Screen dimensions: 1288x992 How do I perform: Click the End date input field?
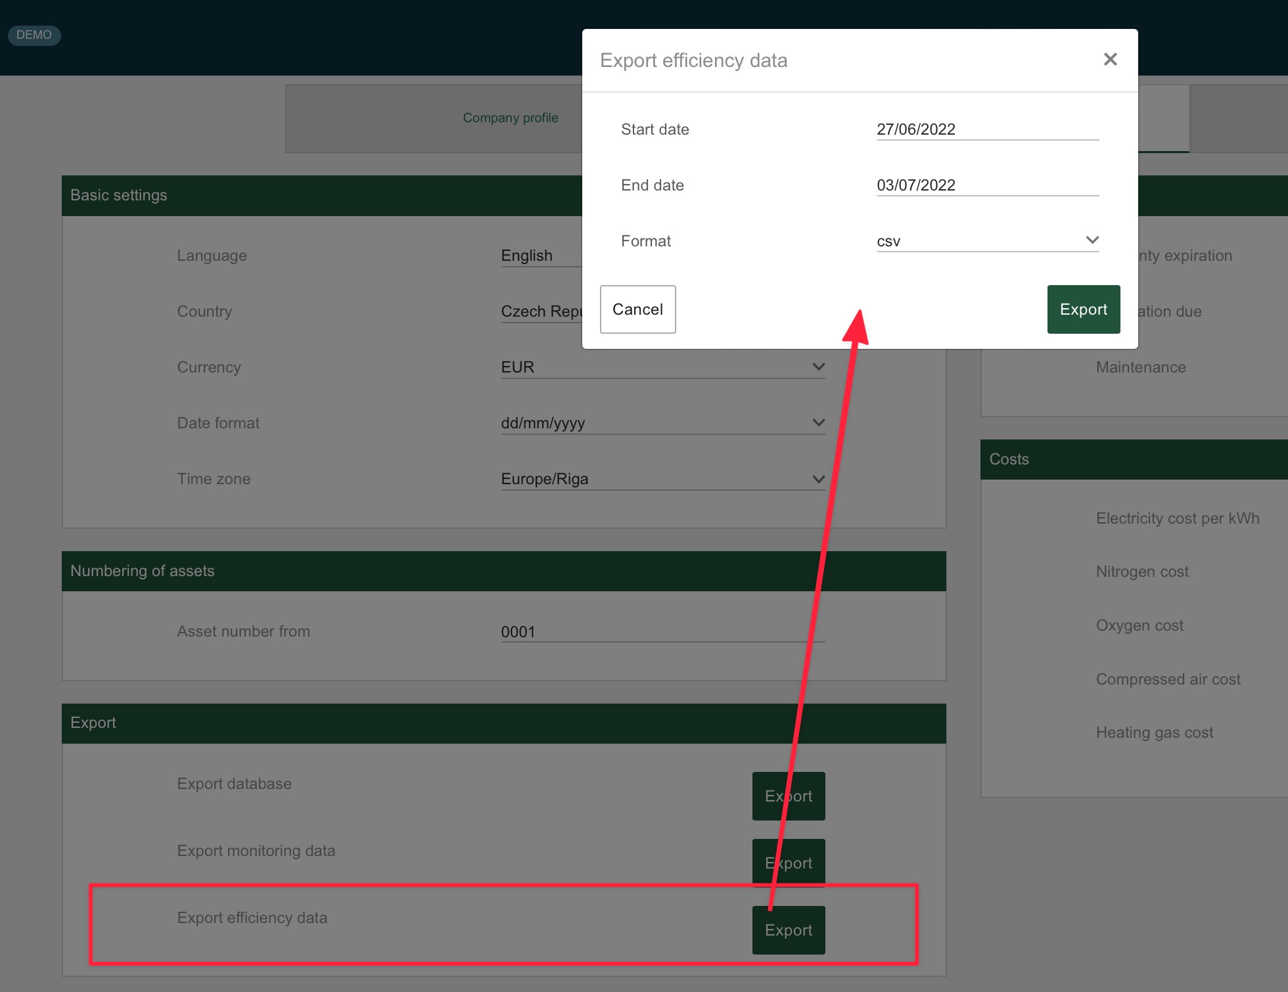tap(987, 185)
